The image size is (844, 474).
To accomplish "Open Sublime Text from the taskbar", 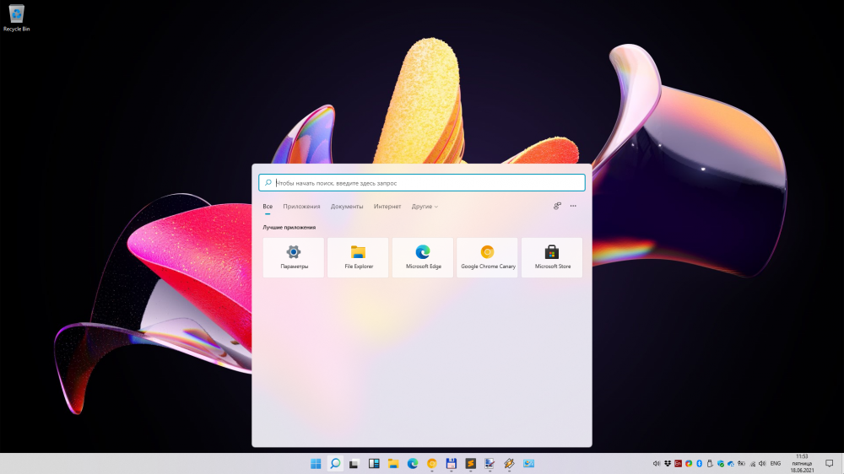I will 471,464.
